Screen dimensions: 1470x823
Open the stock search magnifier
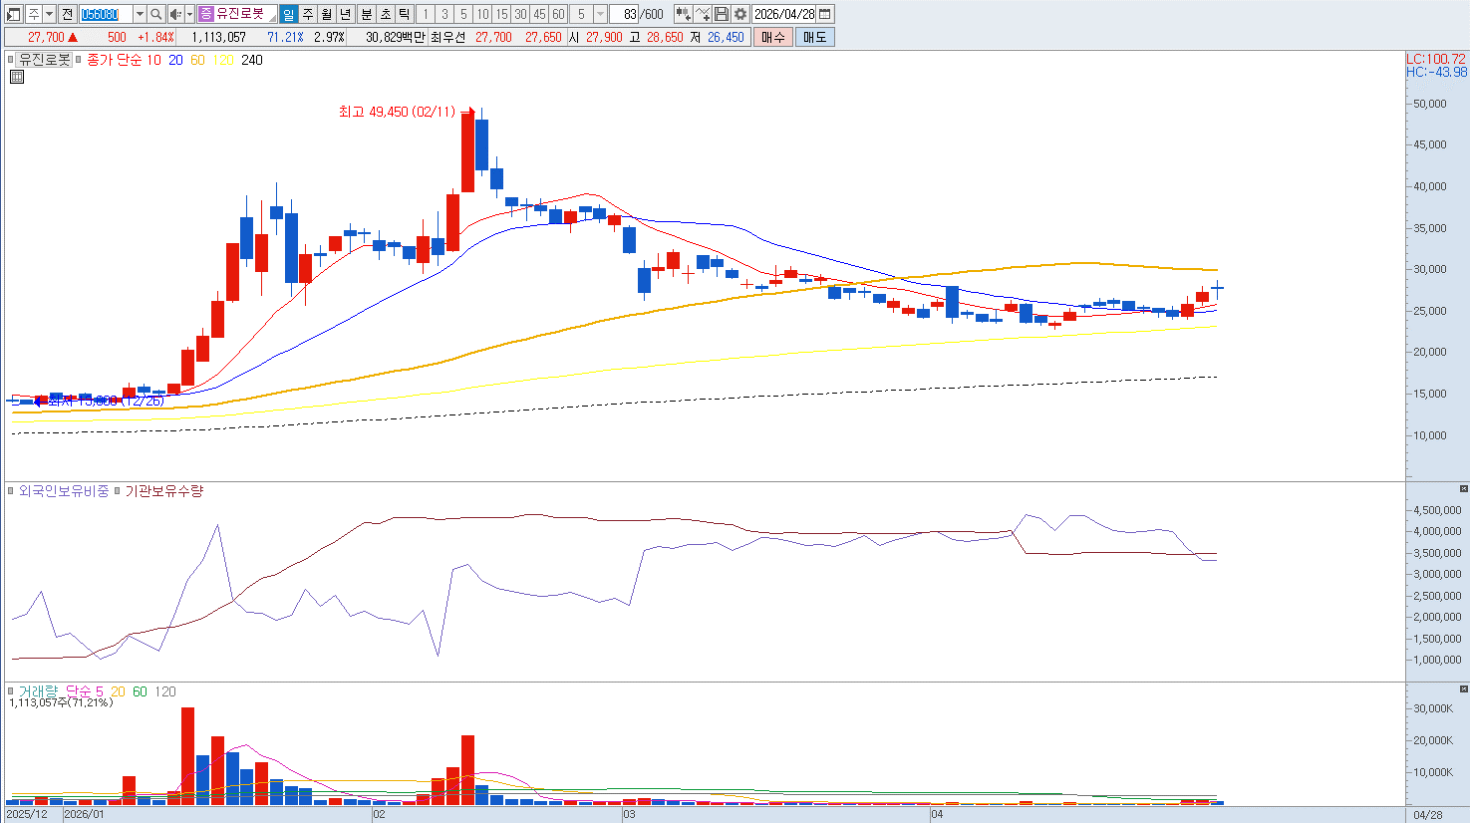click(x=156, y=14)
